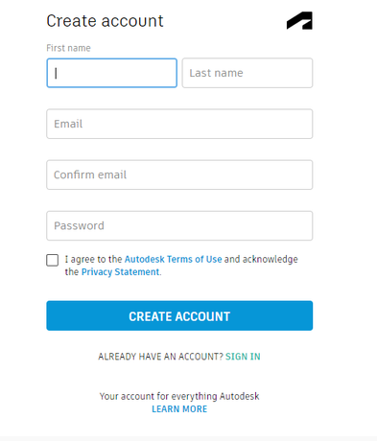
Task: Click into the Last name field
Action: (x=247, y=73)
